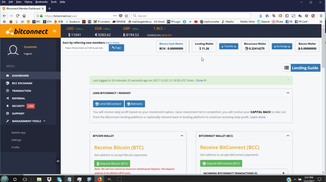The height and width of the screenshot is (182, 326).
Task: Open the lending Learn more link
Action: coord(258,117)
